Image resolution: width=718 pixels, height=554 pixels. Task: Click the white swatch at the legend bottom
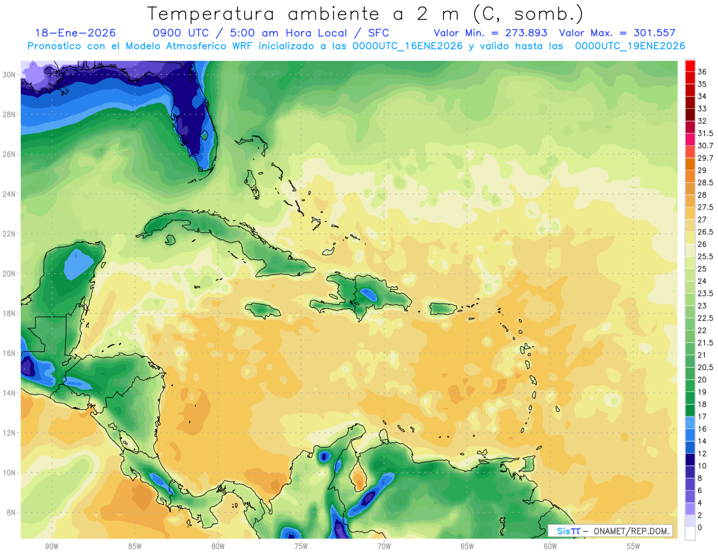click(x=690, y=534)
